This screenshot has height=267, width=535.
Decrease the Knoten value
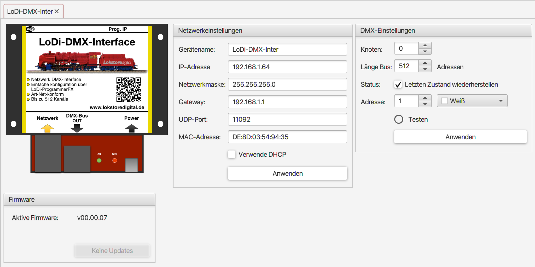[425, 51]
